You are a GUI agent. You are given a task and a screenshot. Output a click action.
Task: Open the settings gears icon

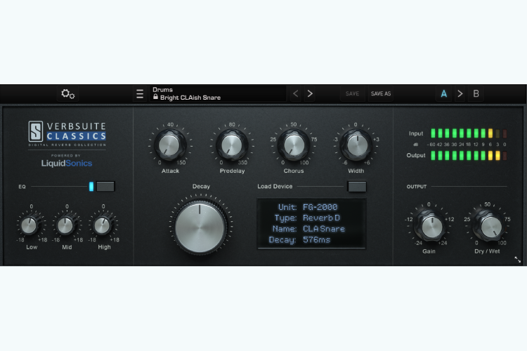(68, 93)
